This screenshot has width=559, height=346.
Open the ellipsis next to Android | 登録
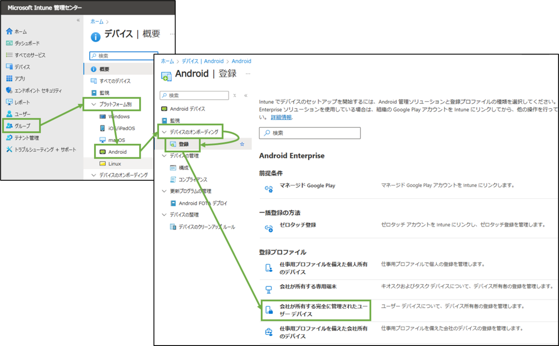[x=248, y=74]
